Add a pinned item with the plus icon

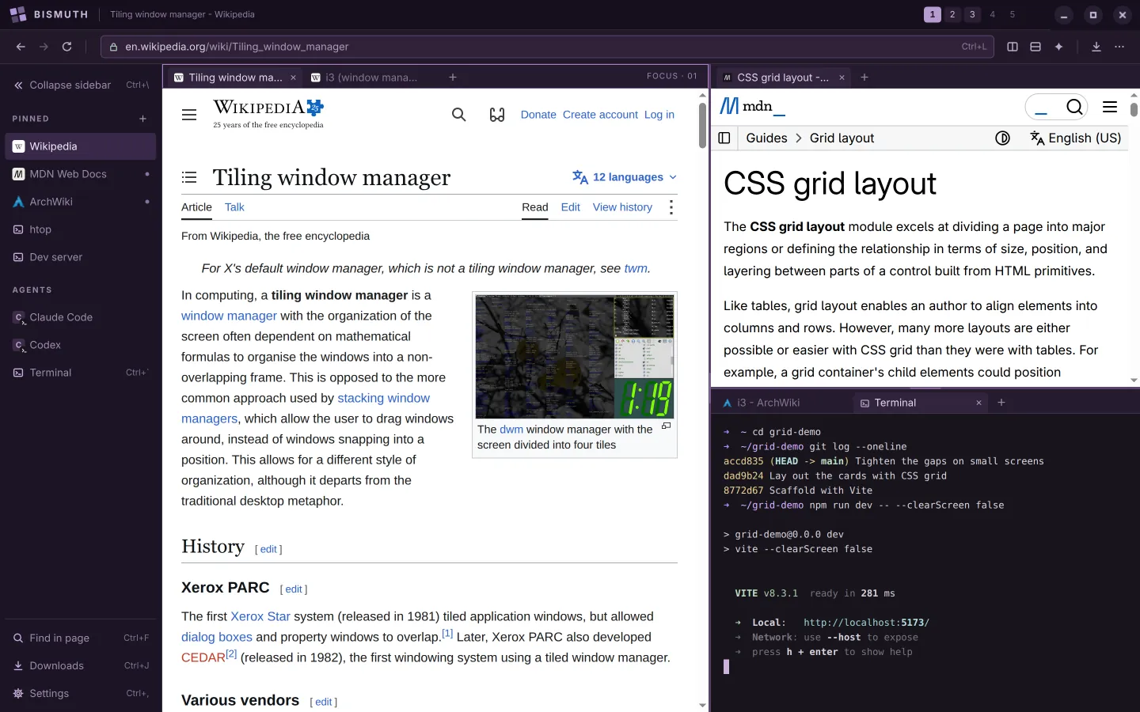pyautogui.click(x=143, y=119)
